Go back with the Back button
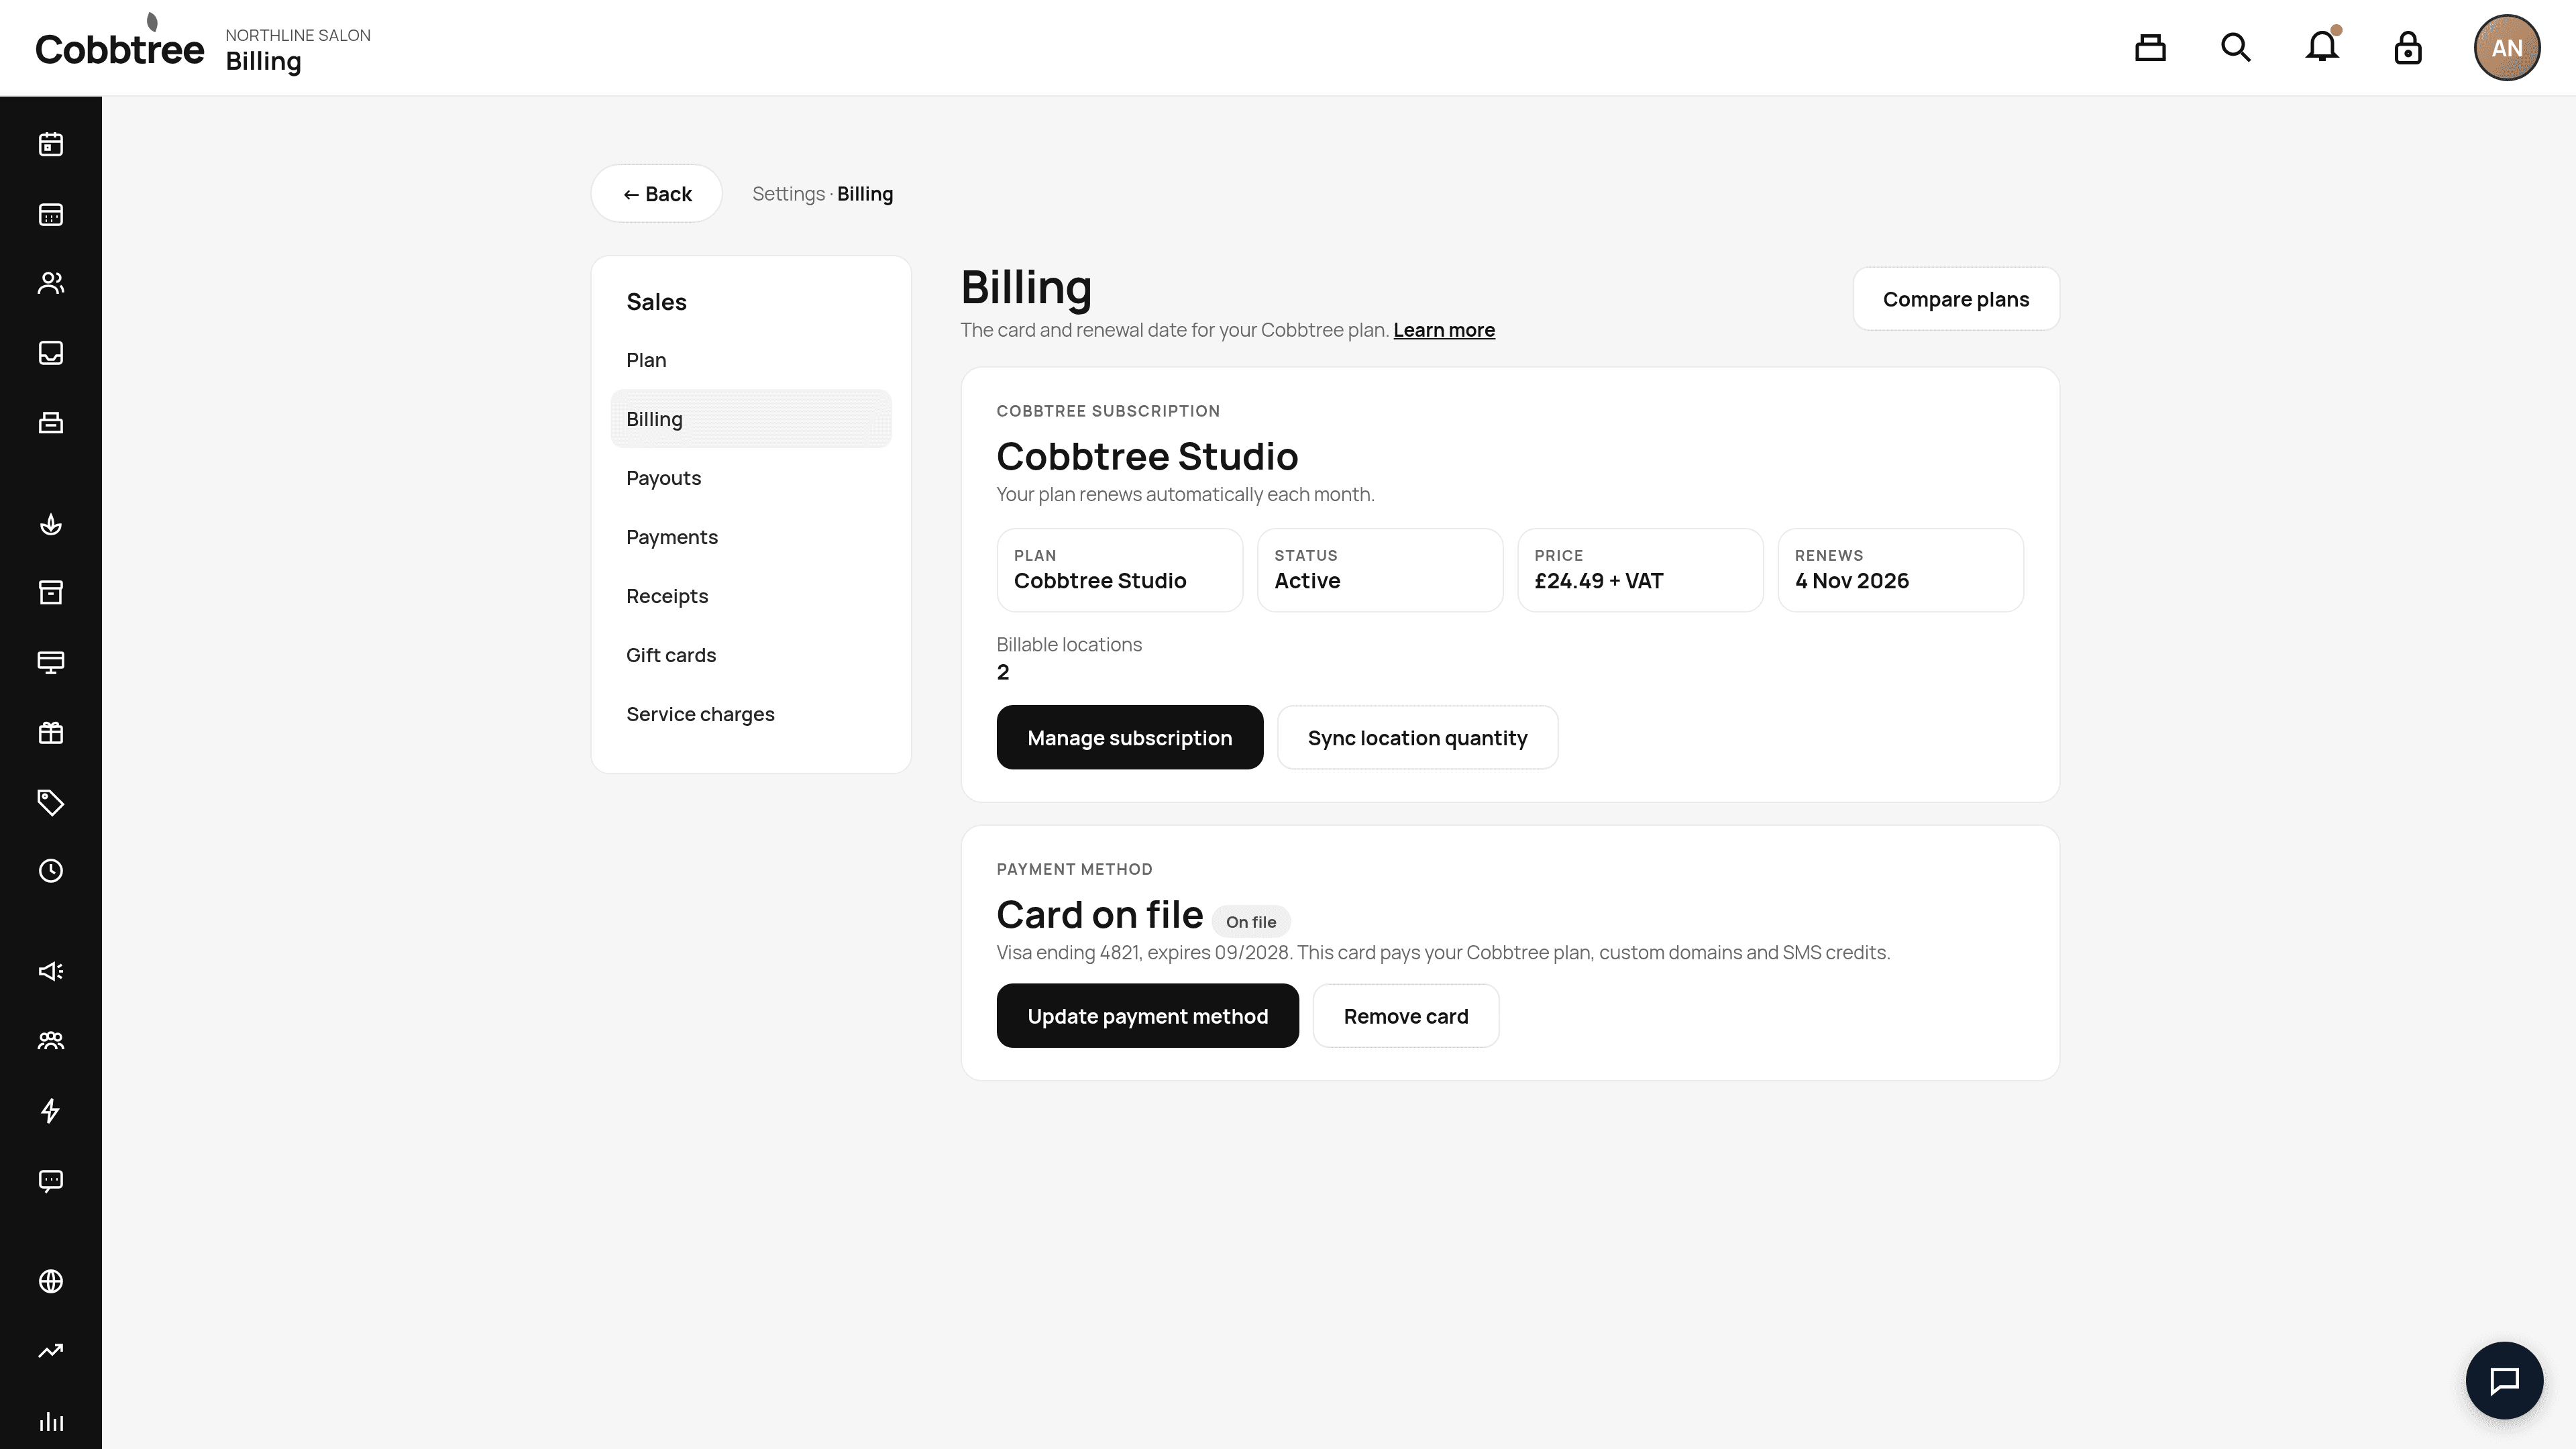The image size is (2576, 1449). pyautogui.click(x=656, y=194)
